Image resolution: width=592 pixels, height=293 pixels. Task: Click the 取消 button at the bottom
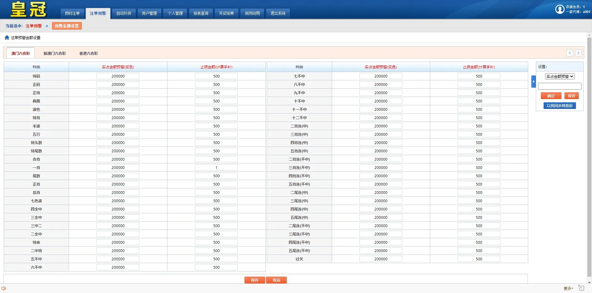pyautogui.click(x=276, y=280)
